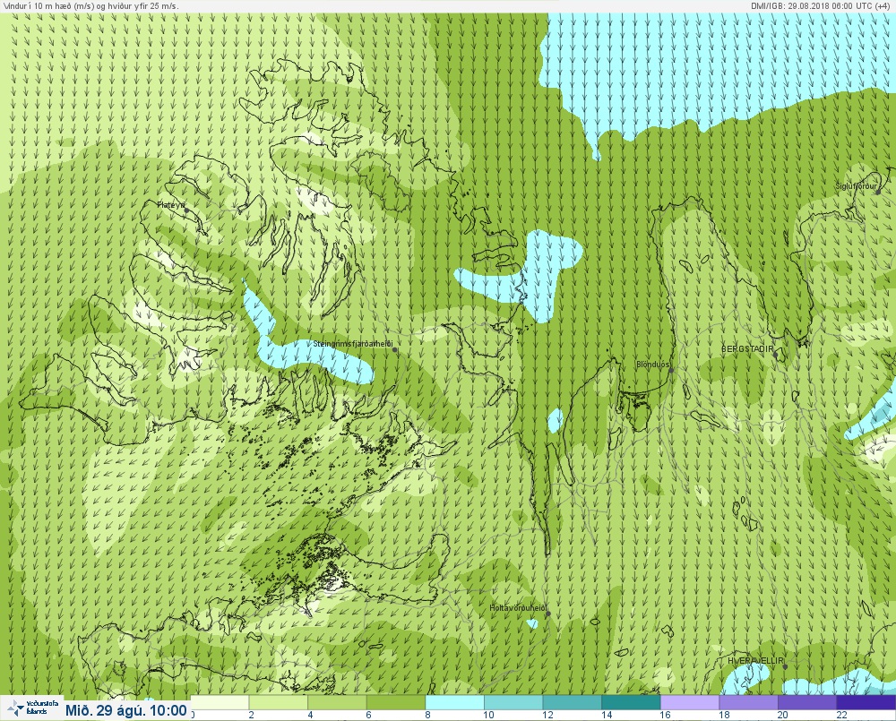Viewport: 896px width, 721px height.
Task: Click the forecast time 'Mið. 29 ágú. 10:00'
Action: (x=125, y=711)
